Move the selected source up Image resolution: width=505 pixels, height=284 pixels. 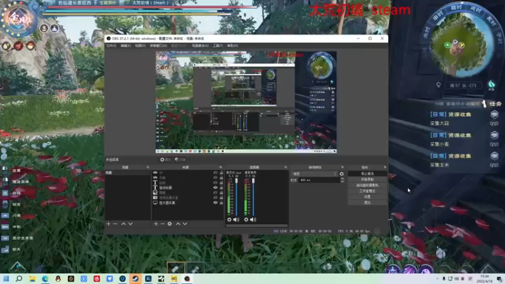coord(178,224)
